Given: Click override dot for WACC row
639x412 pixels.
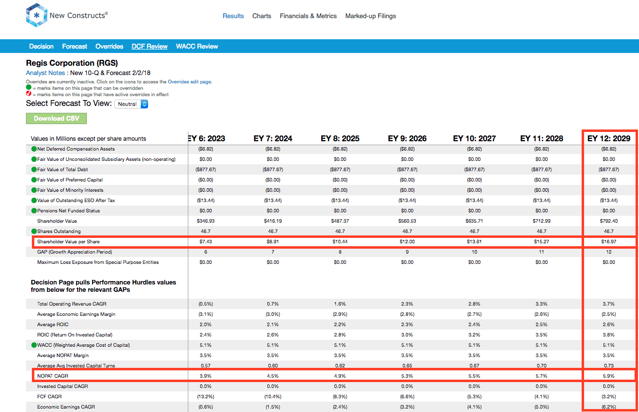Looking at the screenshot, I should (x=34, y=345).
